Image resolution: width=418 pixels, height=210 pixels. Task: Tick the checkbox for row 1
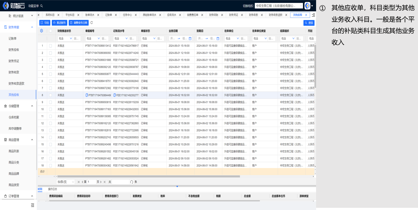pyautogui.click(x=50, y=46)
